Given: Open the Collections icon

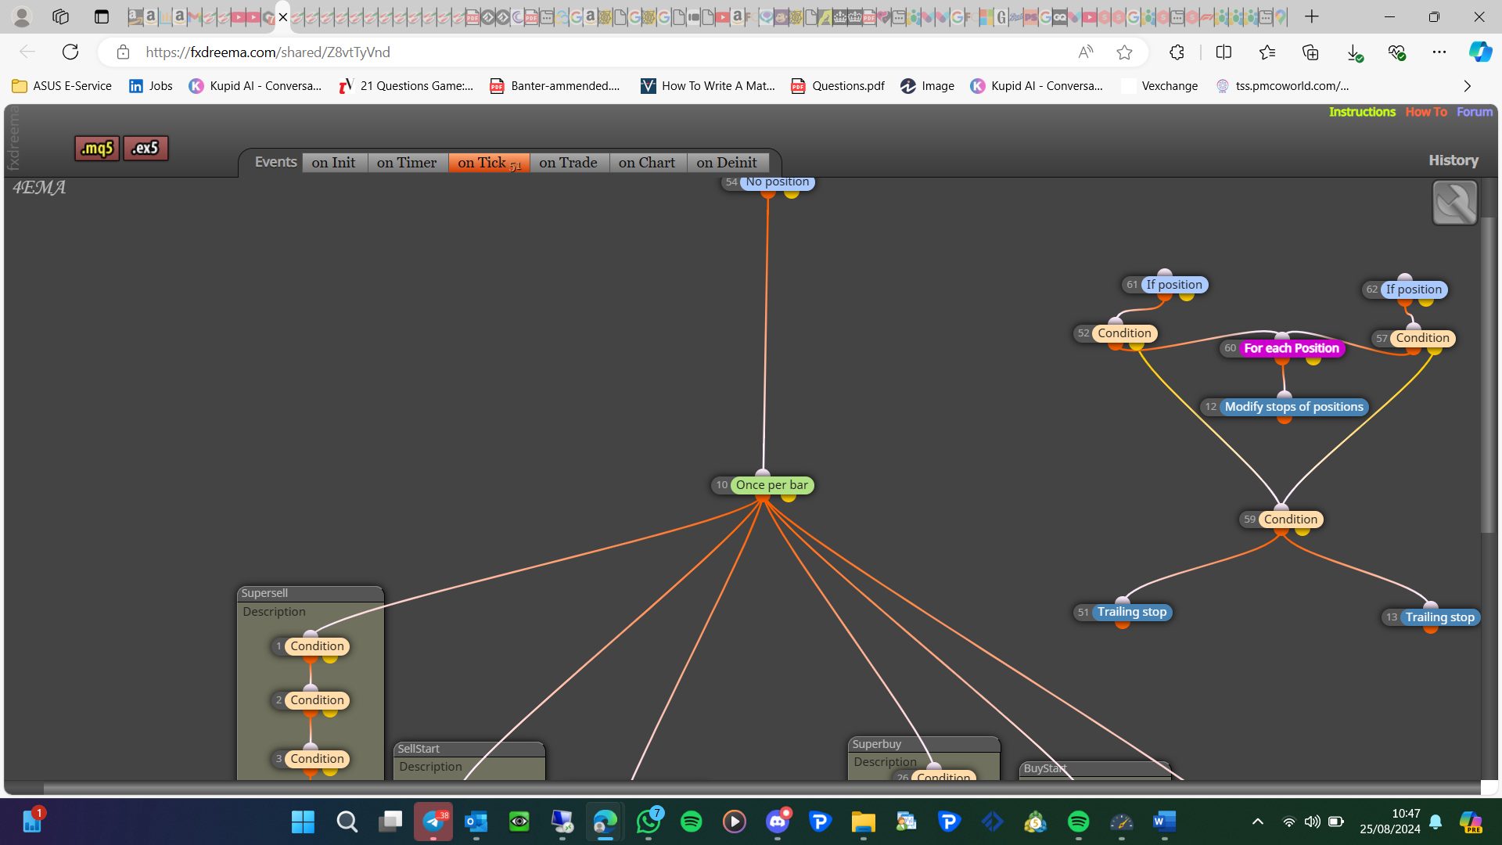Looking at the screenshot, I should 1310,52.
